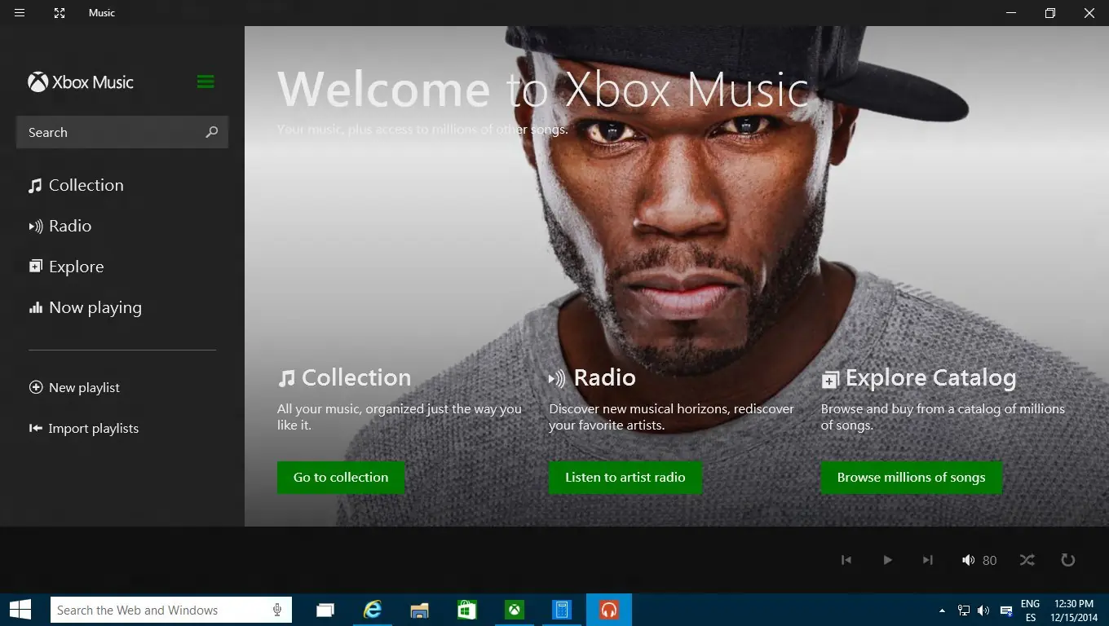Click the New playlist plus icon
1109x626 pixels.
[x=36, y=387]
